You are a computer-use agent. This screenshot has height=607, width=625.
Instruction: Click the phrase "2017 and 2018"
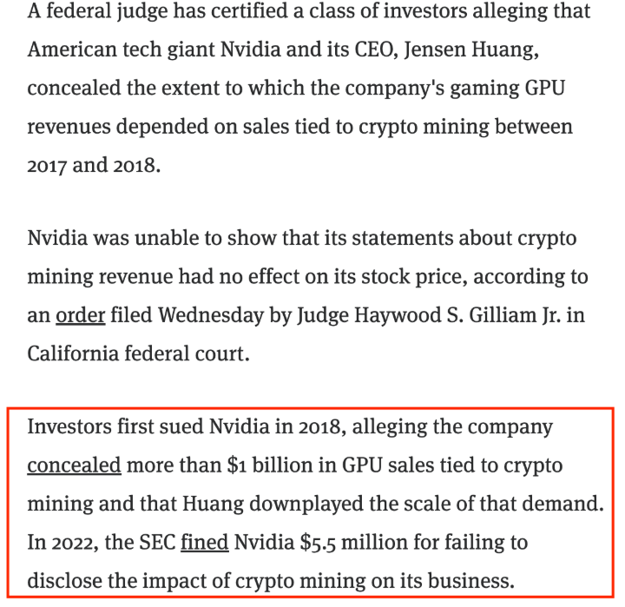(x=94, y=164)
